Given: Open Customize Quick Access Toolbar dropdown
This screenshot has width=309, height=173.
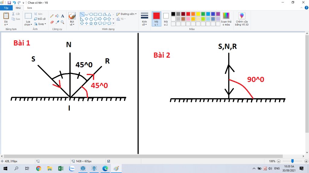Looking at the screenshot, I should click(x=23, y=3).
